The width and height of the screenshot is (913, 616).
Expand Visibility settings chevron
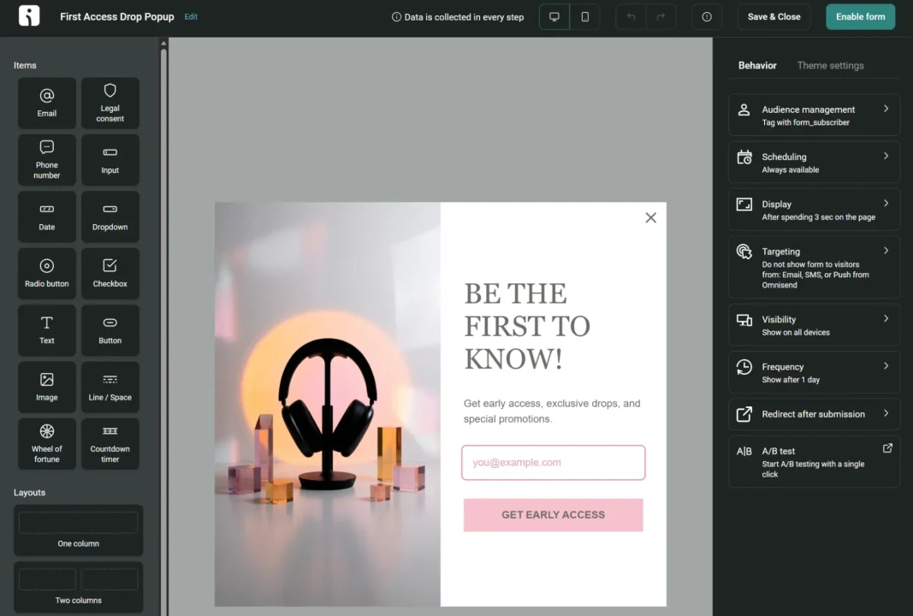click(x=886, y=318)
